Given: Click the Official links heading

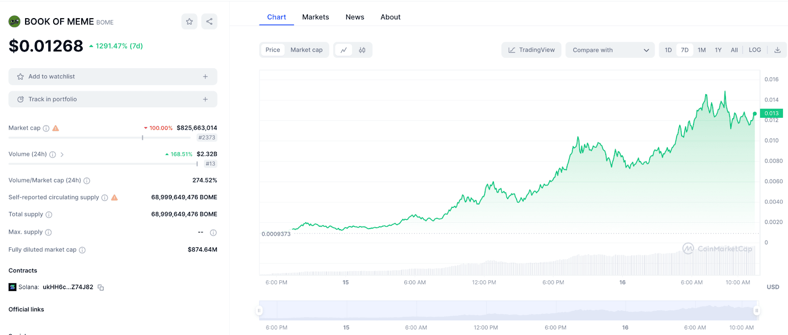Looking at the screenshot, I should pyautogui.click(x=26, y=309).
